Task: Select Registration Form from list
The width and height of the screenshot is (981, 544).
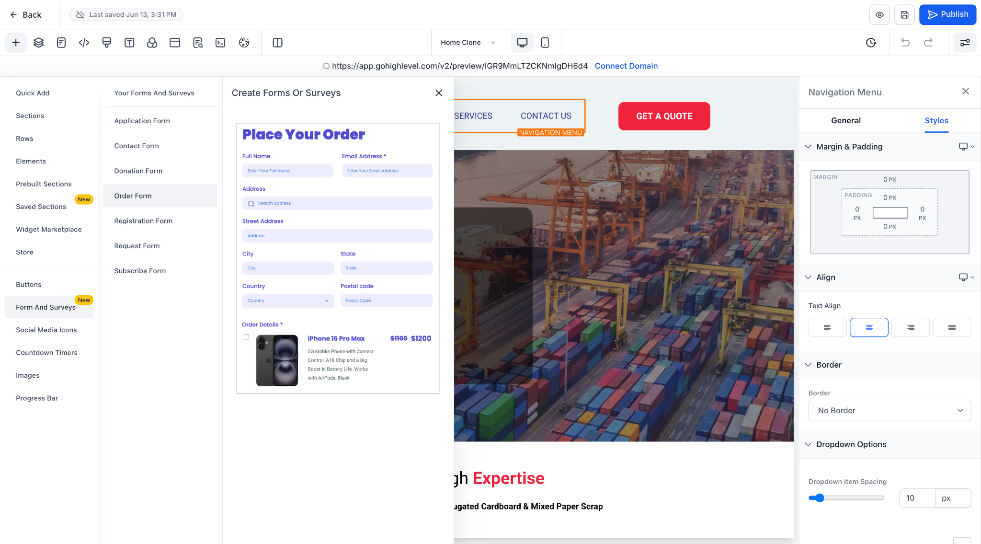Action: pyautogui.click(x=143, y=221)
